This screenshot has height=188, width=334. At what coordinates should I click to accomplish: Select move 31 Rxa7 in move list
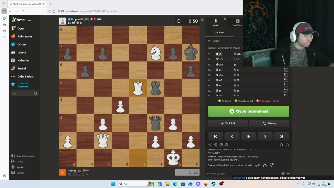tap(219, 85)
